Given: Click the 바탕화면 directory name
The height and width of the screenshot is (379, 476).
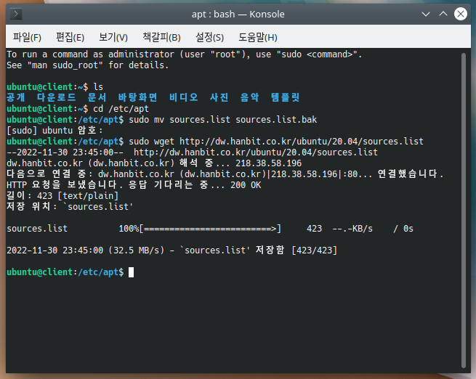Looking at the screenshot, I should [137, 97].
